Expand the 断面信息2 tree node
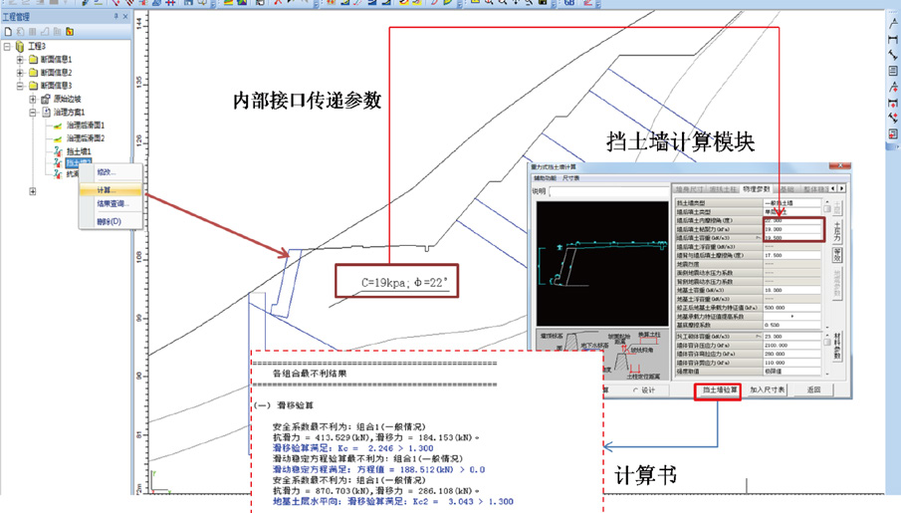This screenshot has width=901, height=513. pos(20,73)
